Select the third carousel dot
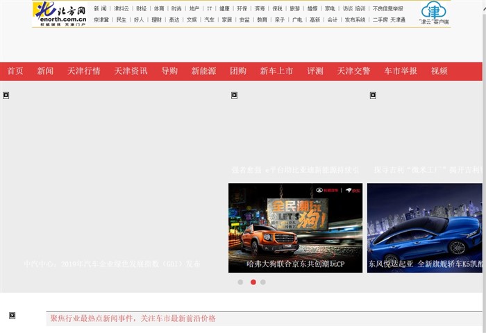The image size is (486, 333). (263, 282)
